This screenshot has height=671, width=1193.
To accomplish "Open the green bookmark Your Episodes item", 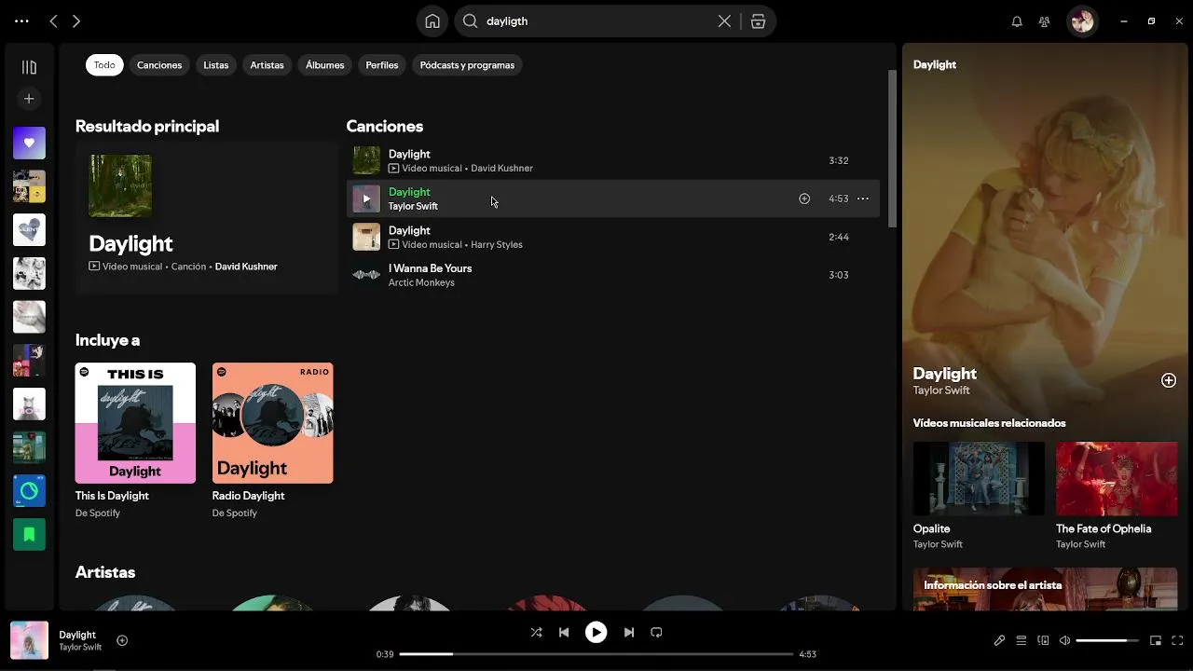I will point(29,534).
